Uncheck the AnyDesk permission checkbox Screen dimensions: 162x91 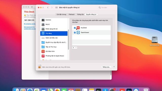[x=75, y=28]
